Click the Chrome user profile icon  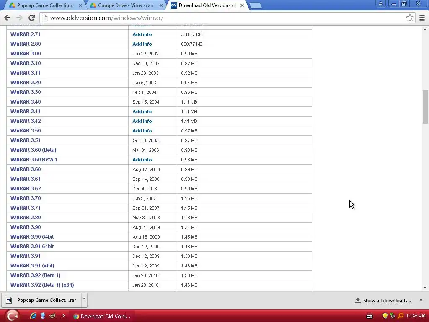tap(380, 4)
